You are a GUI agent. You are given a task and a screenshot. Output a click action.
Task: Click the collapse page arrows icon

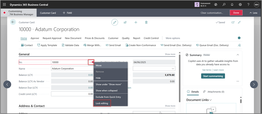(x=239, y=22)
